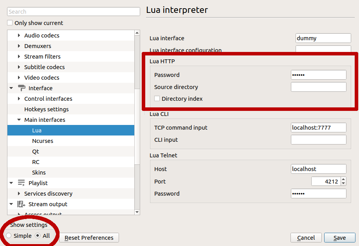The width and height of the screenshot is (359, 246).
Task: Click the Playlist list icon
Action: coord(22,183)
